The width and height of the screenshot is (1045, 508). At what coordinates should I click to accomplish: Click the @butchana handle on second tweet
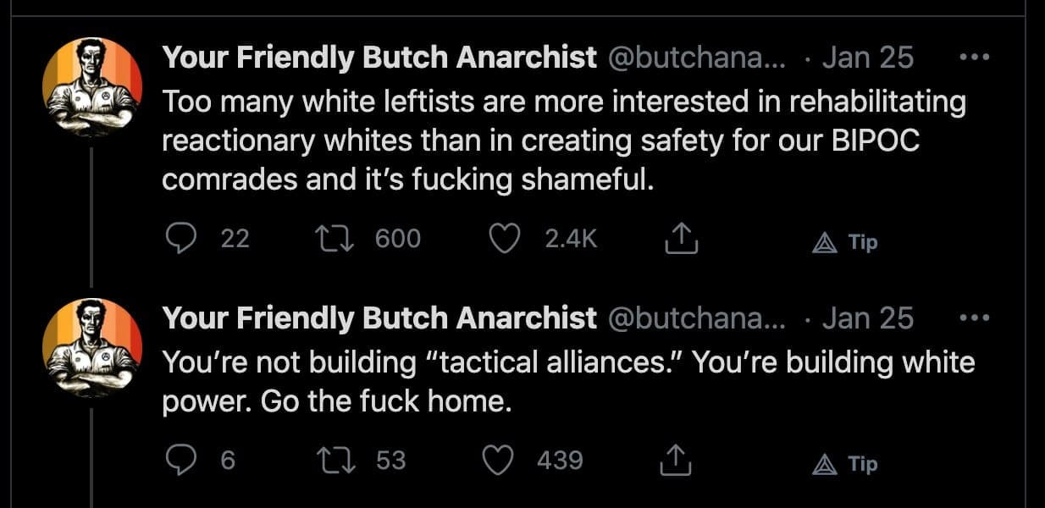pos(697,318)
